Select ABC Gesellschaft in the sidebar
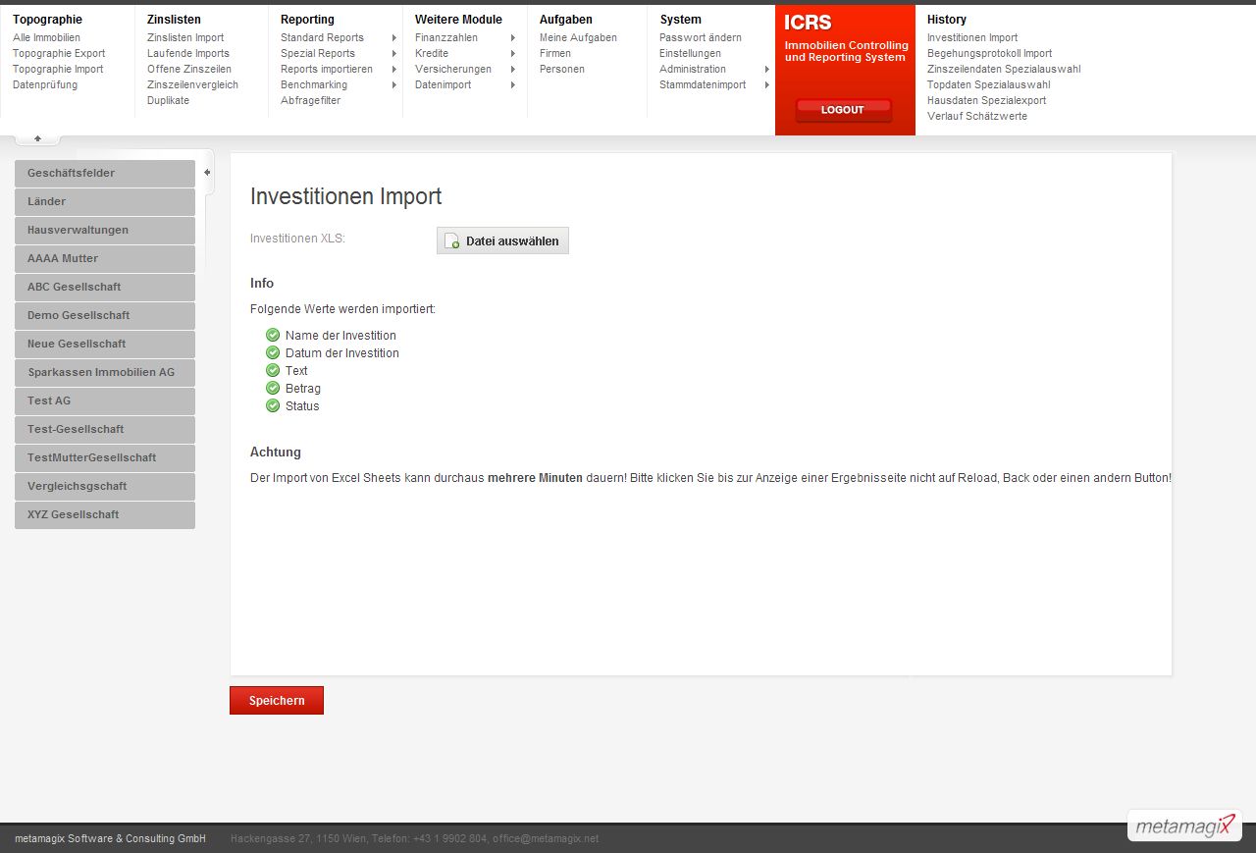 pyautogui.click(x=105, y=288)
